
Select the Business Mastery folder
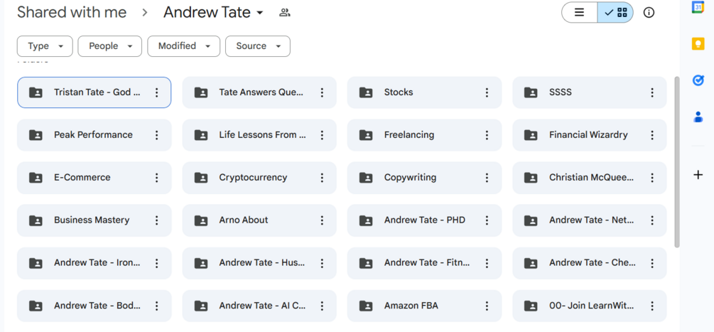(x=94, y=220)
